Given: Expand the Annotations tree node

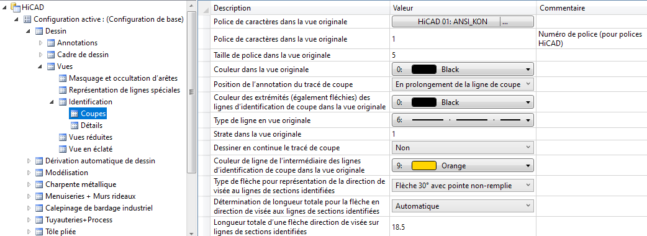Looking at the screenshot, I should pyautogui.click(x=40, y=43).
